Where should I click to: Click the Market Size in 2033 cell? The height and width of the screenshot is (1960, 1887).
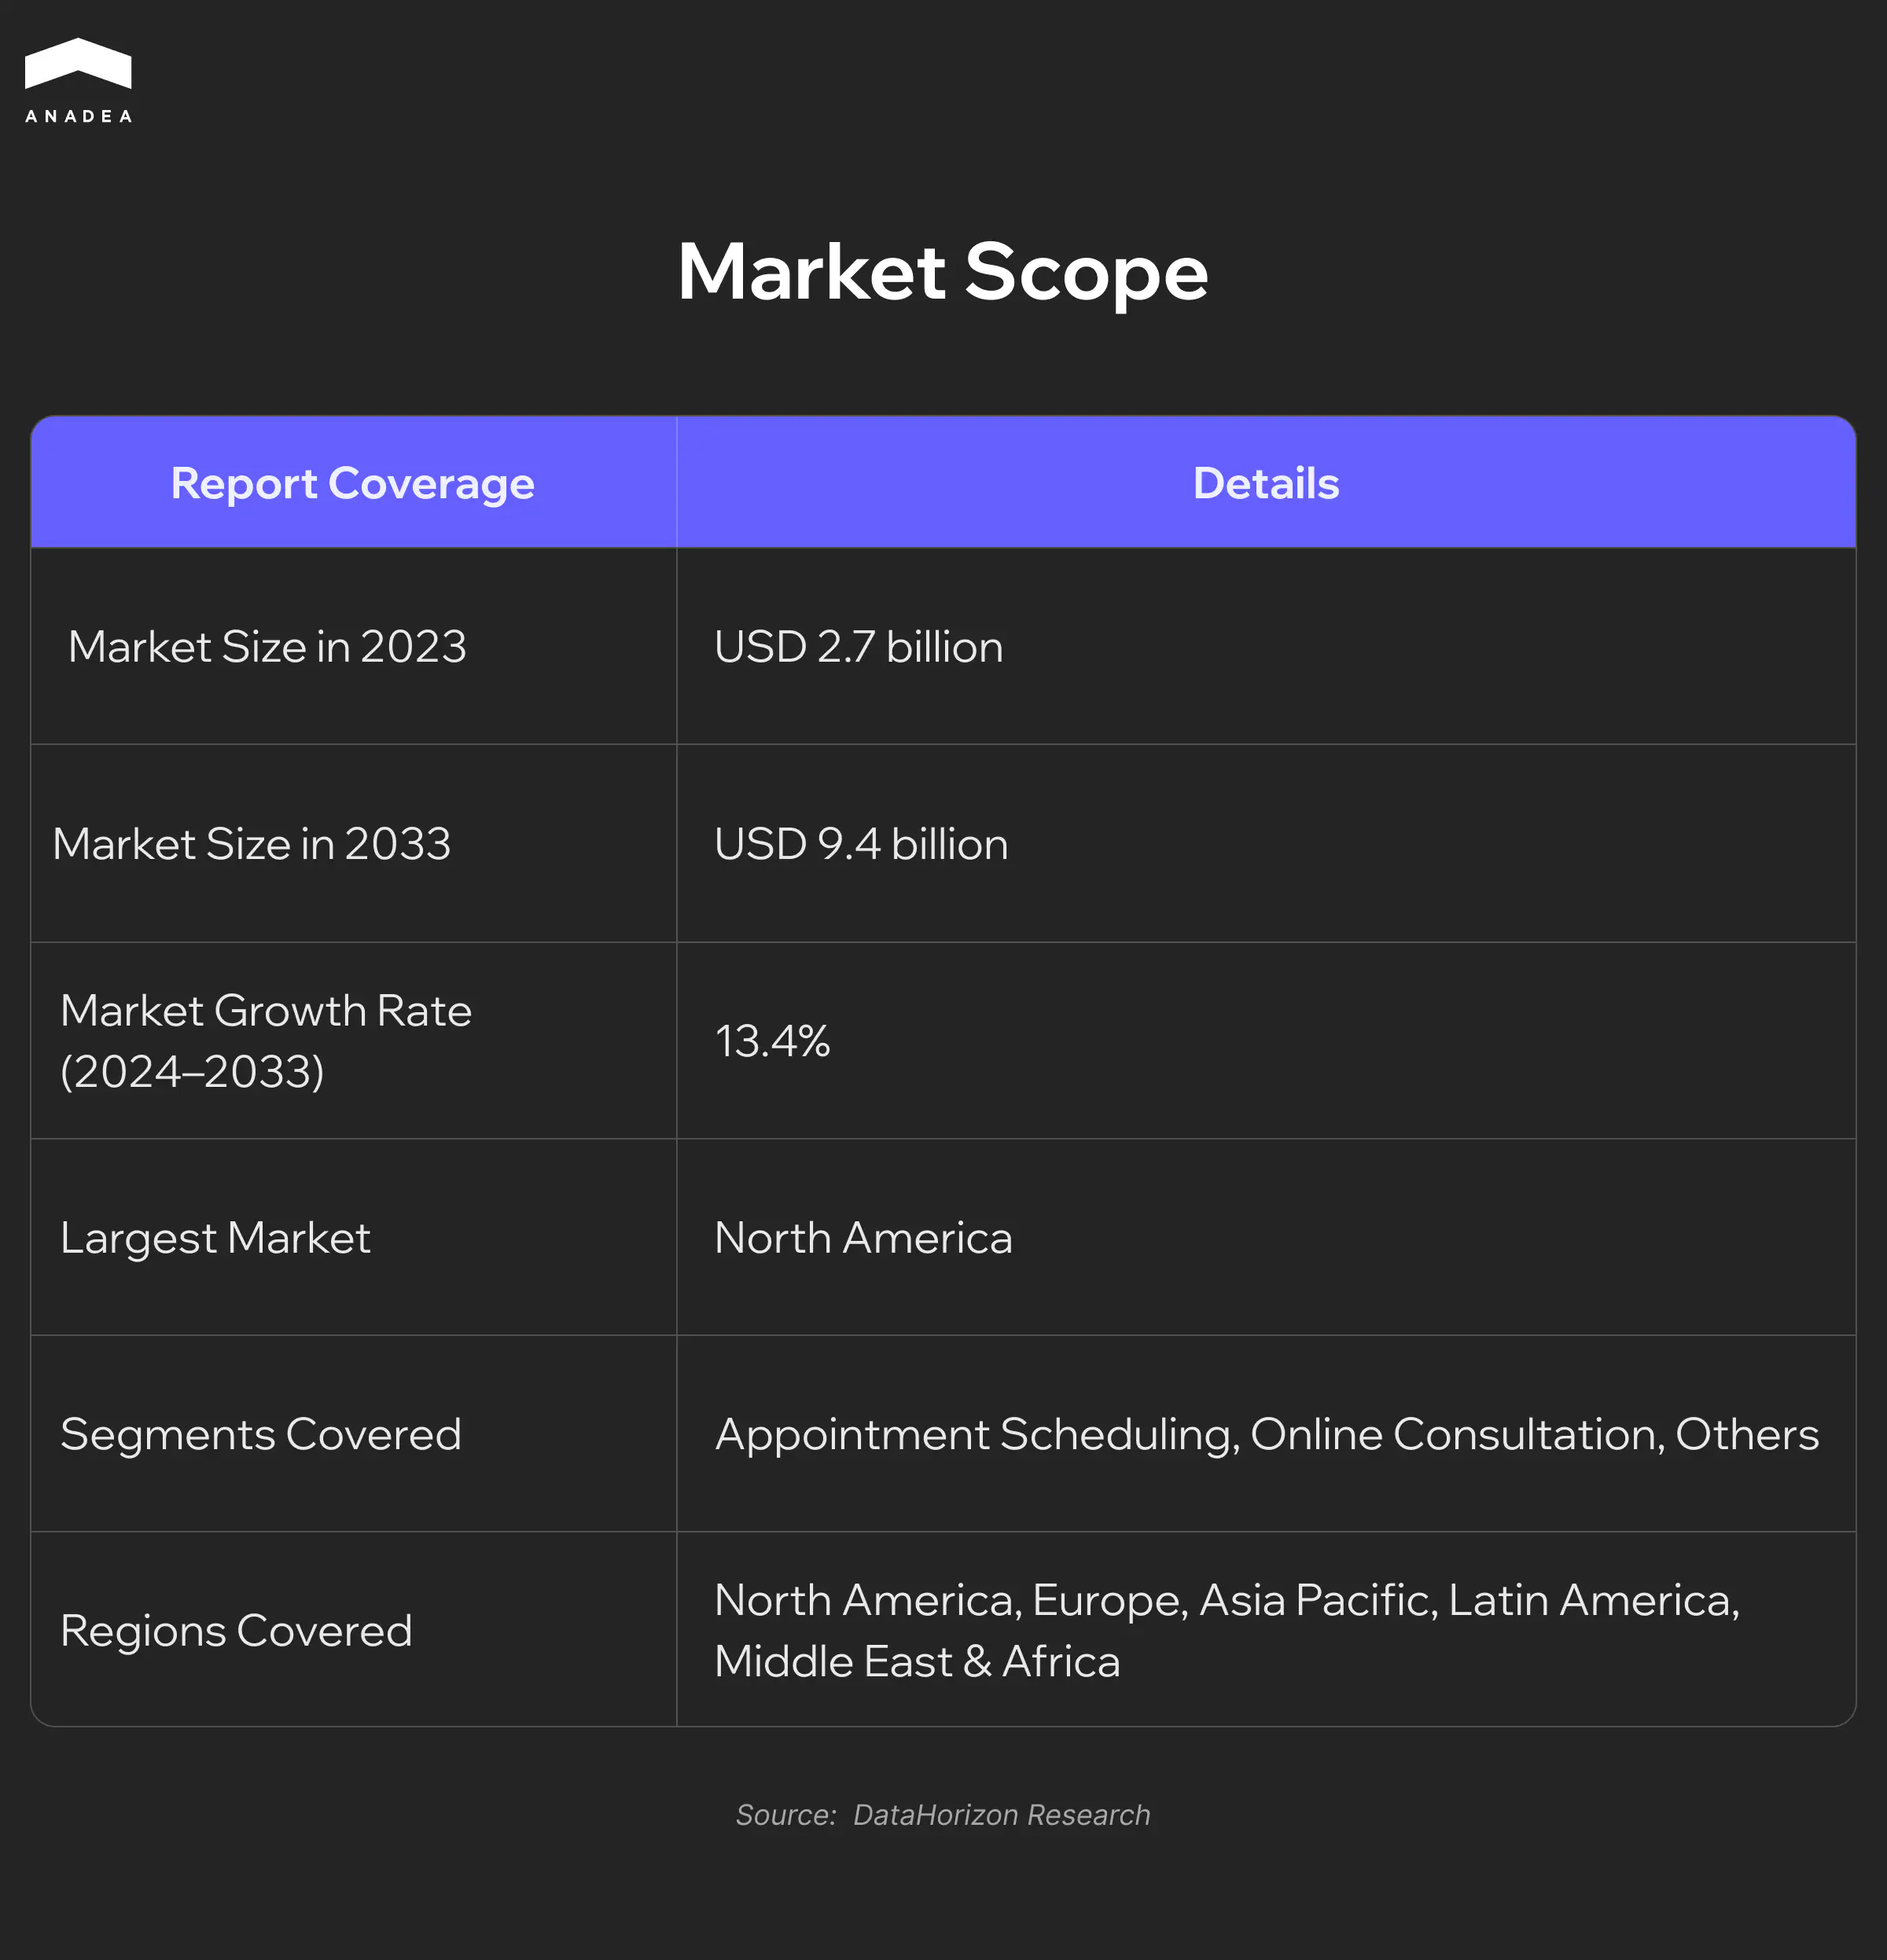pyautogui.click(x=251, y=844)
